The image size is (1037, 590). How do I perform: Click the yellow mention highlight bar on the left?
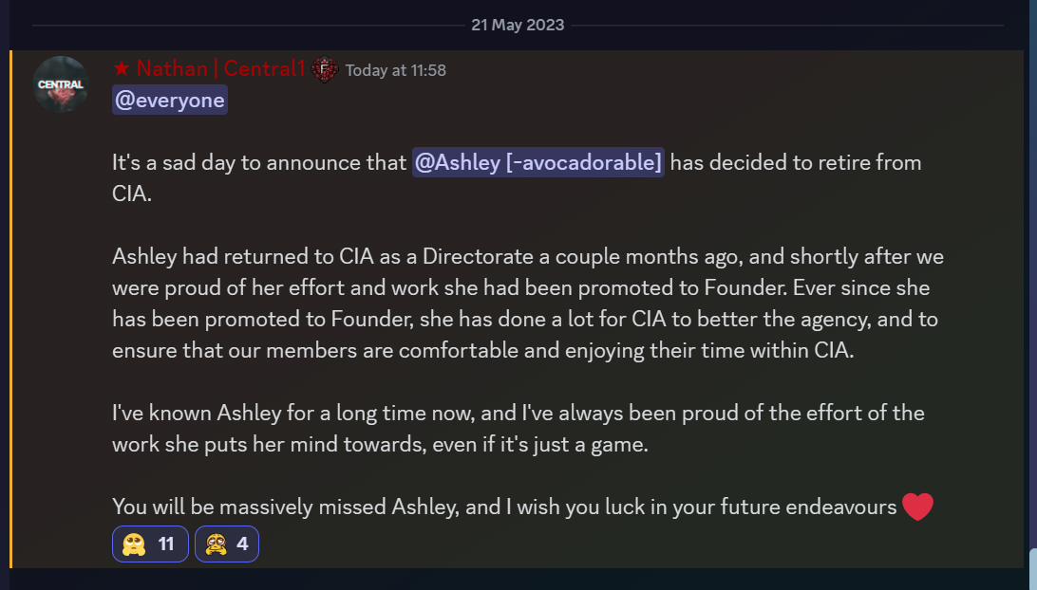11,309
